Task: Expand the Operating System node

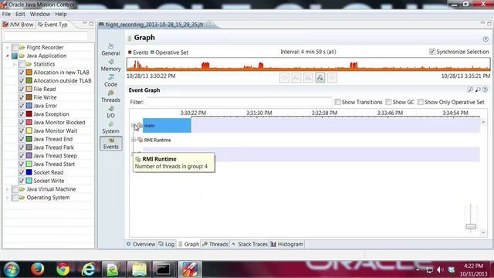Action: 7,198
